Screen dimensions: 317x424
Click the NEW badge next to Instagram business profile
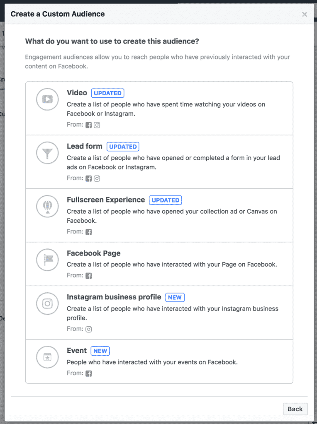coord(175,297)
